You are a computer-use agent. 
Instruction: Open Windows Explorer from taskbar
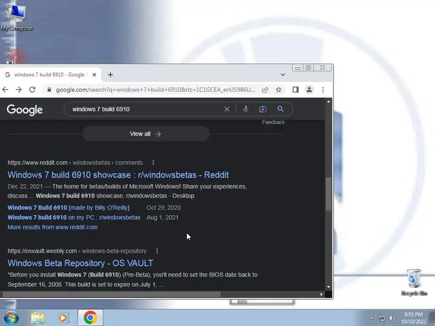click(38, 318)
